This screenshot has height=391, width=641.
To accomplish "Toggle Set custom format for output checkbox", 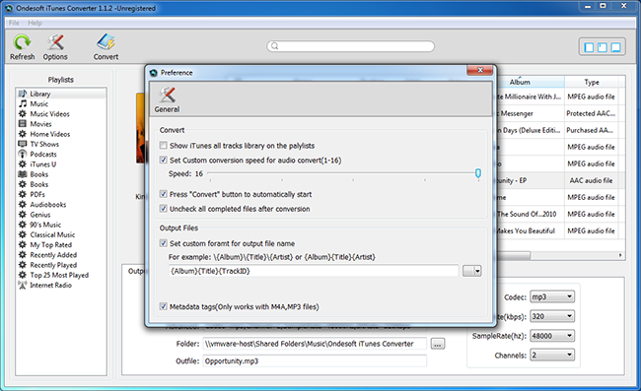I will pos(163,243).
